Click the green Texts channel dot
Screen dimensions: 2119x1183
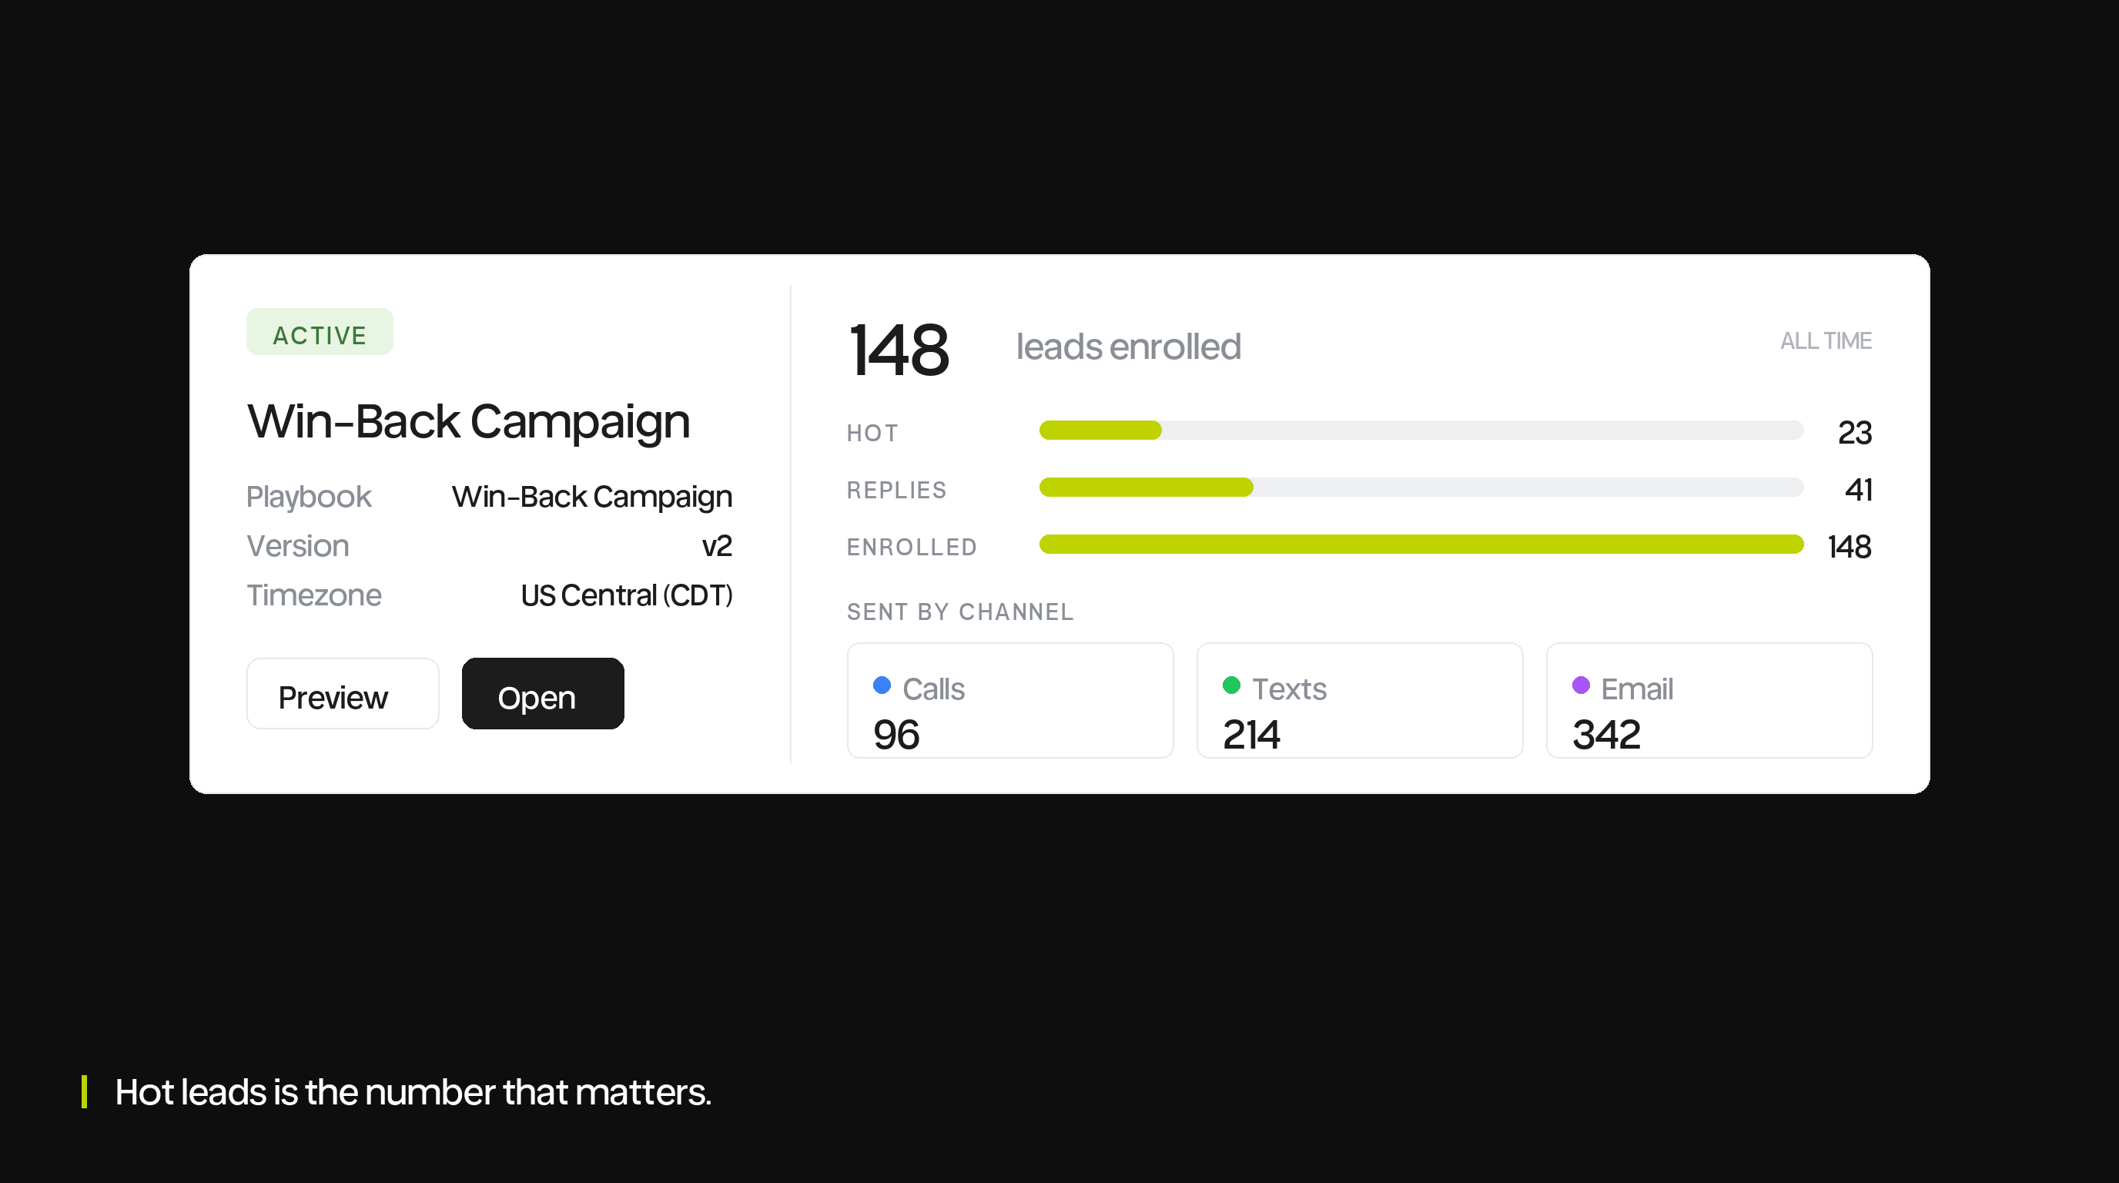coord(1231,685)
